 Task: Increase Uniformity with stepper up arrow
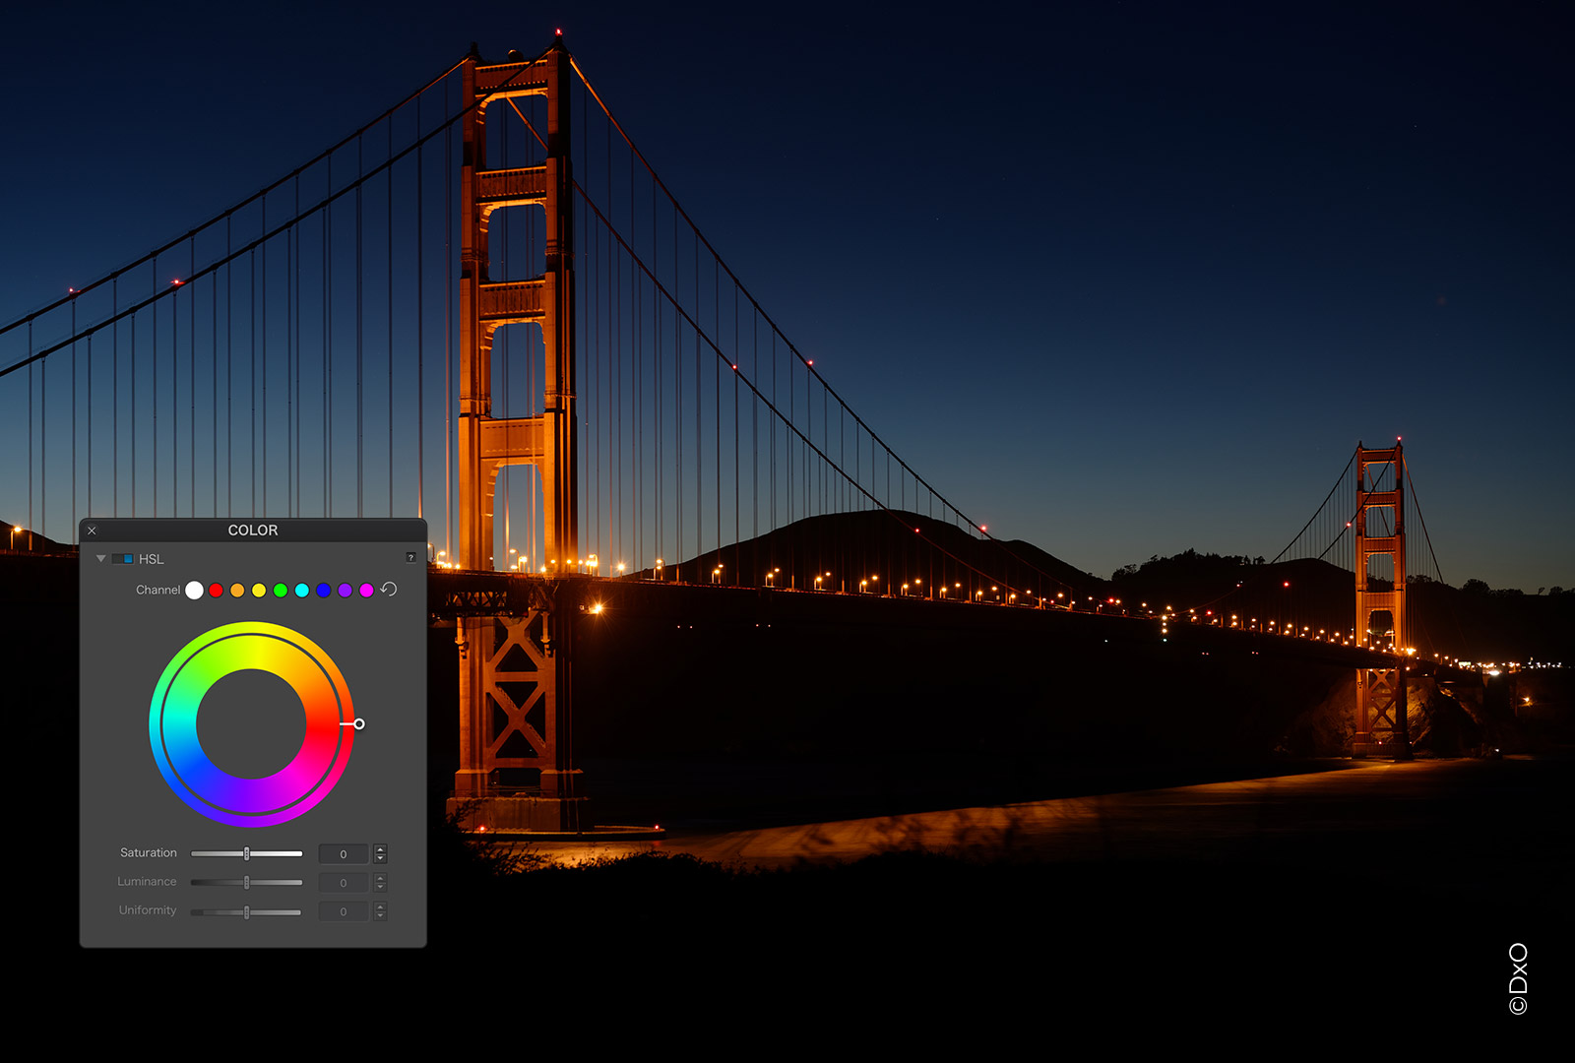(x=381, y=907)
